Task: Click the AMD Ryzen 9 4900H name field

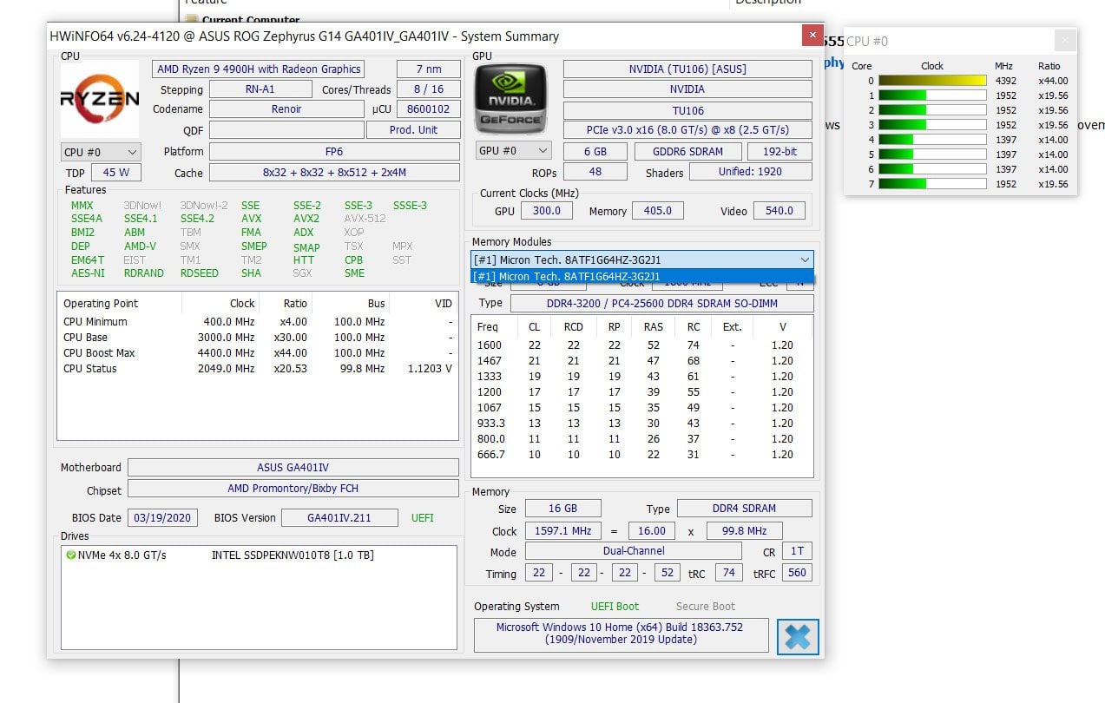Action: click(x=259, y=69)
